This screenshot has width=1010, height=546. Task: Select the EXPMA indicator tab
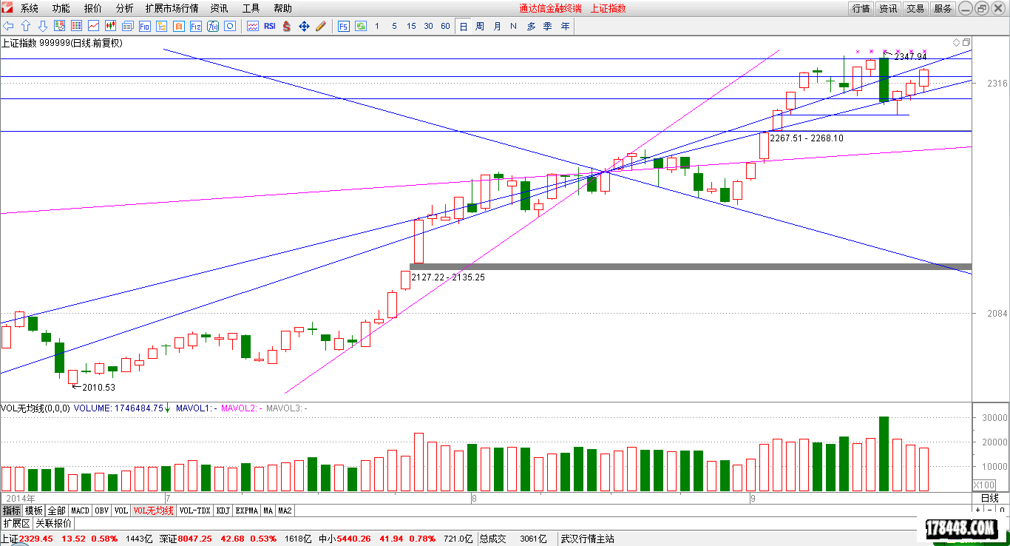click(x=247, y=510)
